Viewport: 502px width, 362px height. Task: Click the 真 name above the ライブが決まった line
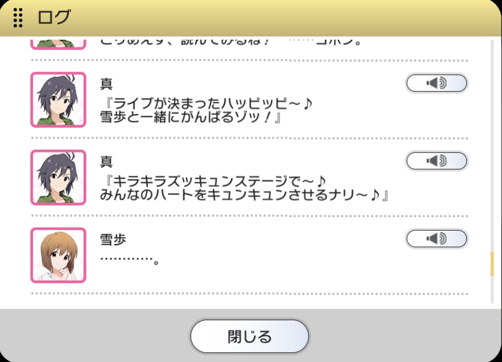(106, 84)
